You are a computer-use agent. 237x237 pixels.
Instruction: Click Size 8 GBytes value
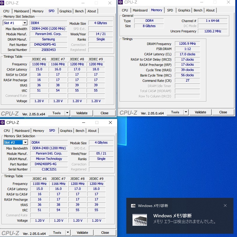click(x=149, y=26)
